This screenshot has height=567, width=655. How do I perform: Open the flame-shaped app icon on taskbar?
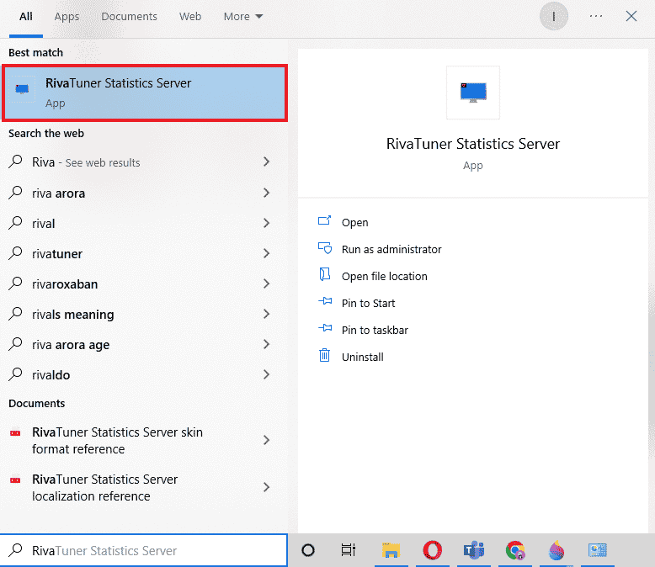(556, 550)
